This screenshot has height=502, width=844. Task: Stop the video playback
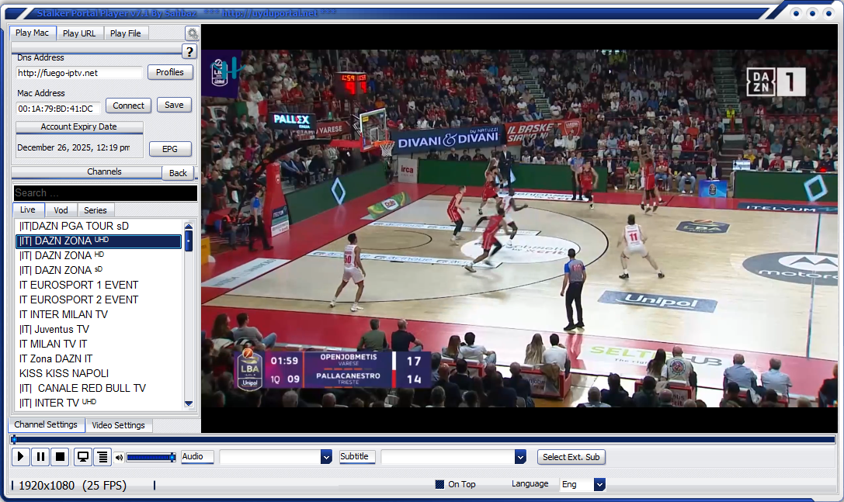point(61,457)
